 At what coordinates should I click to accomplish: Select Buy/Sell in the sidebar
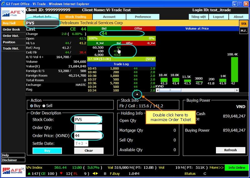point(13,23)
